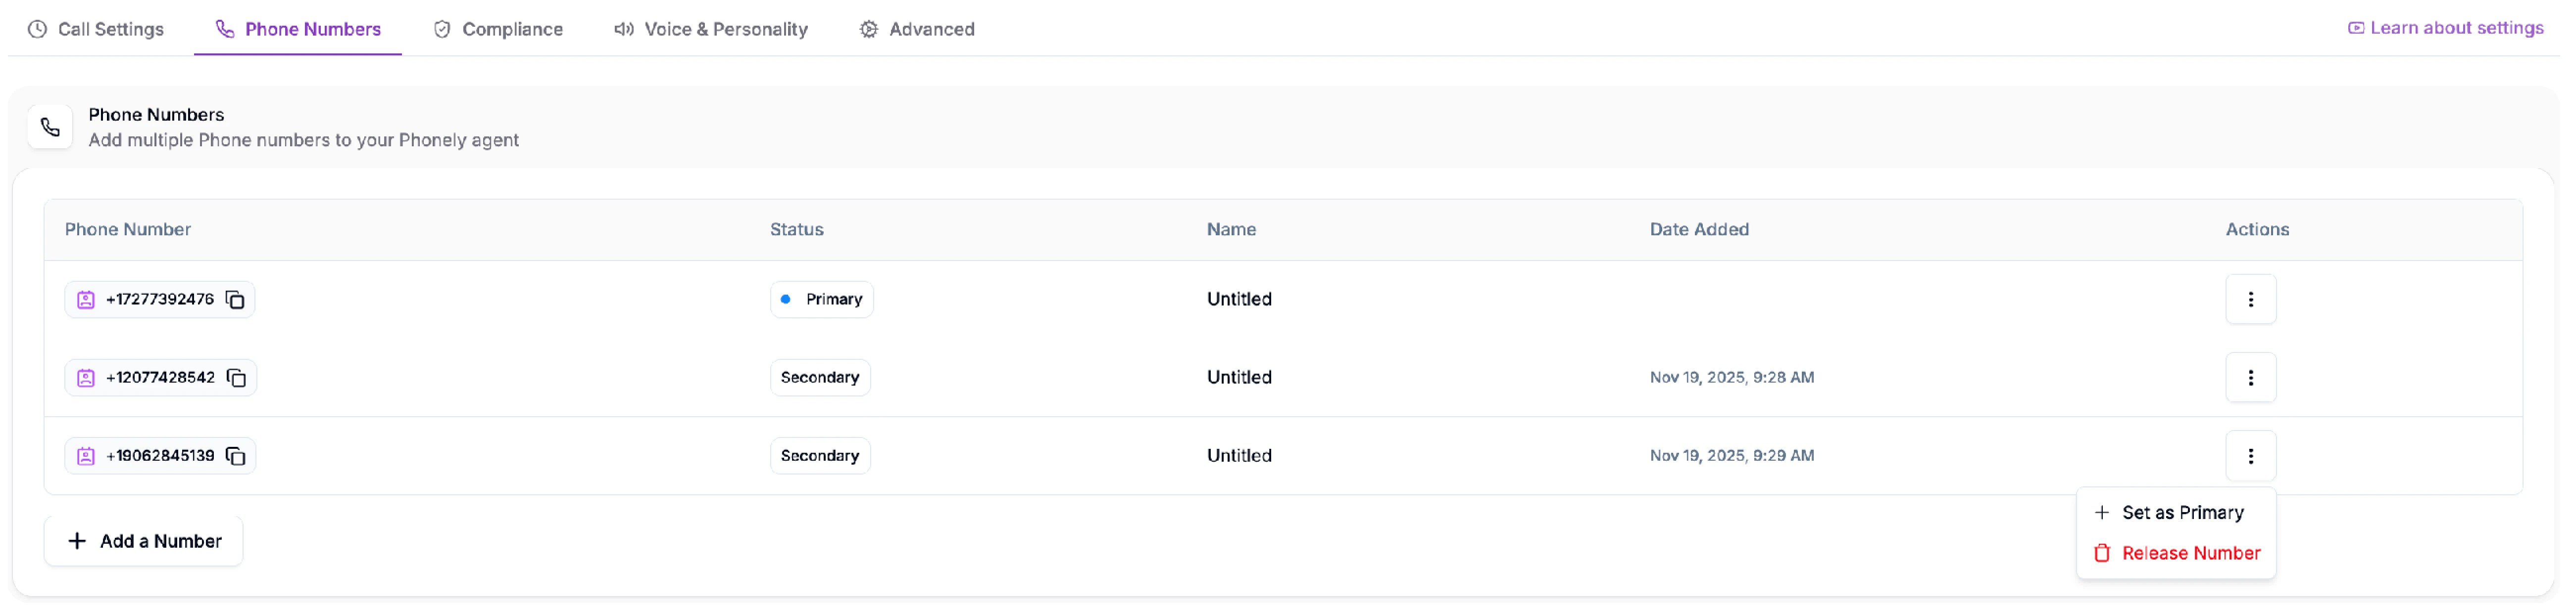Click the Advanced gear icon
Image resolution: width=2576 pixels, height=607 pixels.
point(868,29)
